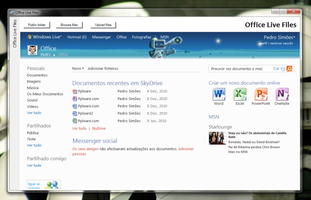Viewport: 311px width, 200px height.
Task: Open Messenger in navigation bar
Action: coord(101,37)
